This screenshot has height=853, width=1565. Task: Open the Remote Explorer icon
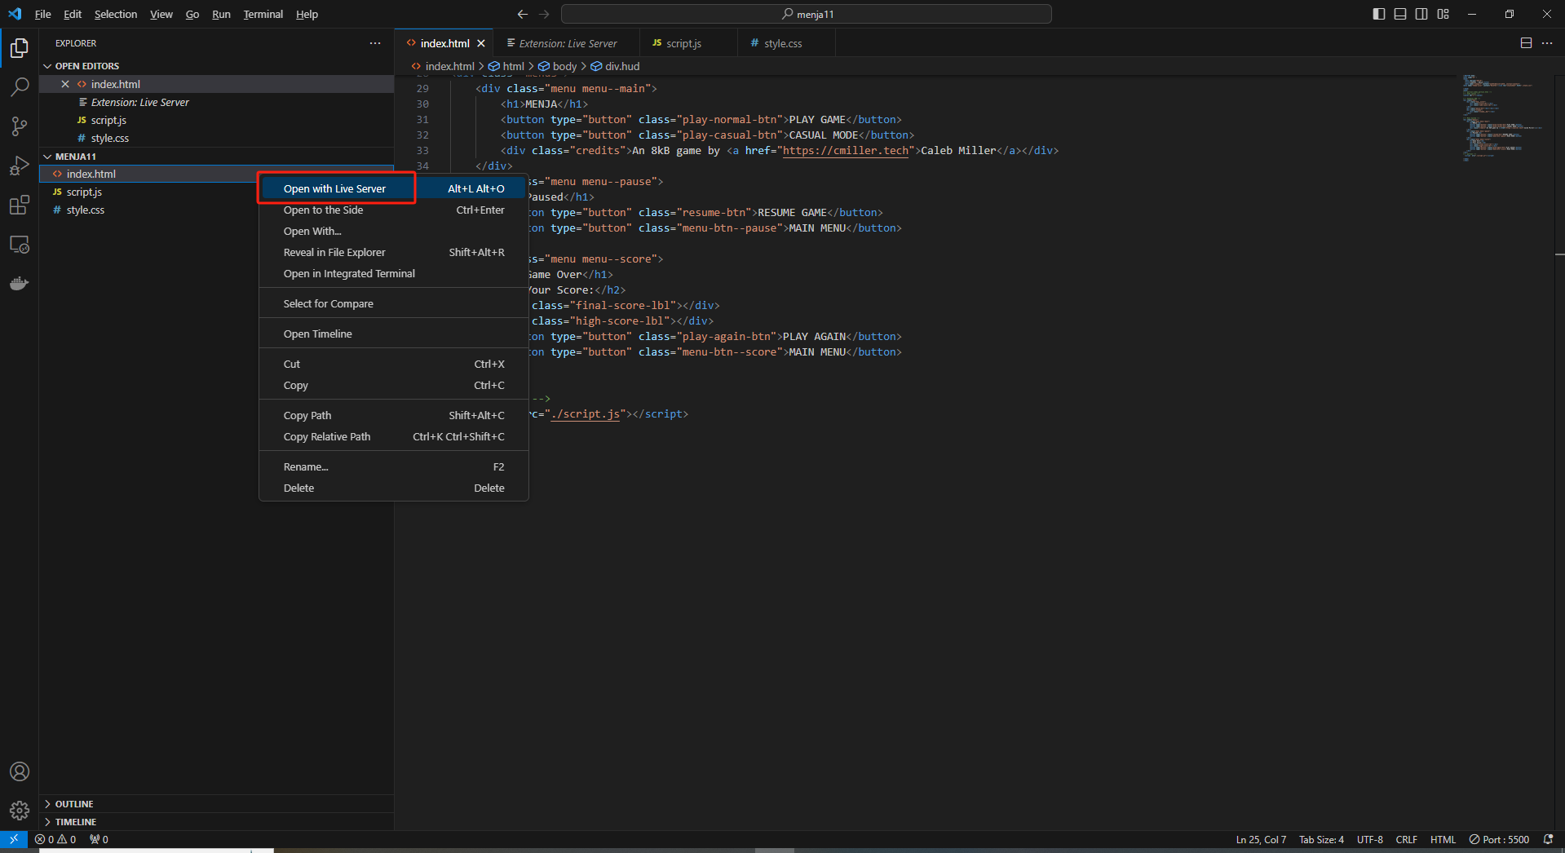pos(20,245)
